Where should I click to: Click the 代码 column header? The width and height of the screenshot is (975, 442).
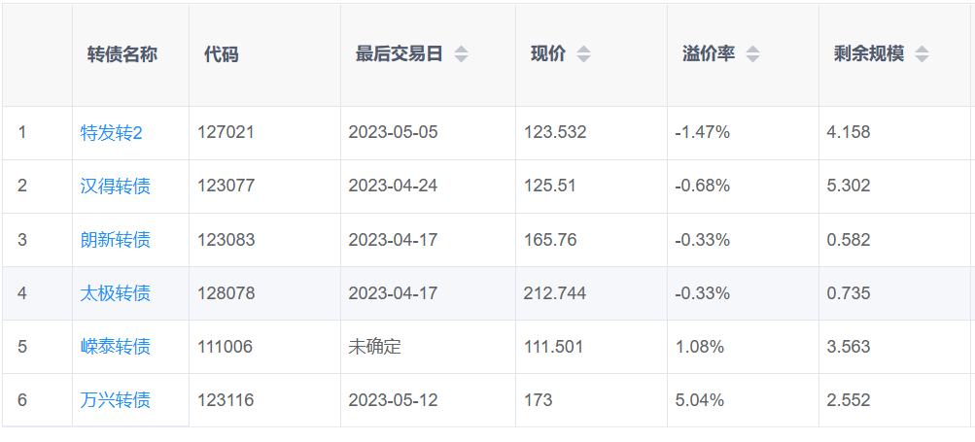coord(221,54)
